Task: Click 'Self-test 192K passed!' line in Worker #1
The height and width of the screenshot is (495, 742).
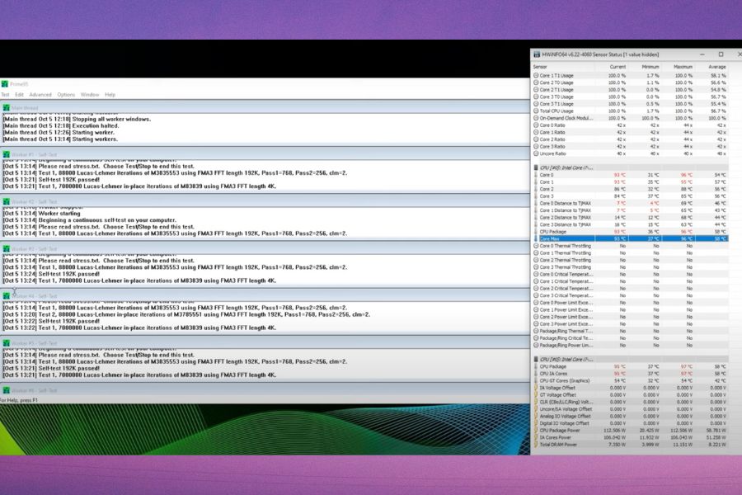Action: point(51,180)
